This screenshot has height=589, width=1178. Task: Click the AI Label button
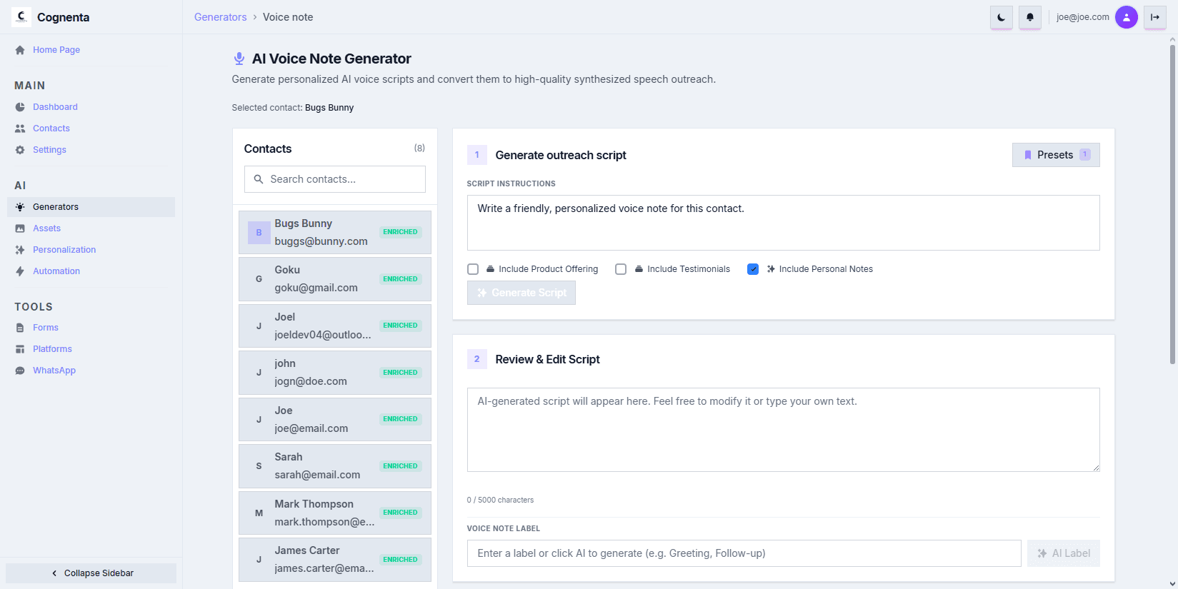pos(1064,553)
